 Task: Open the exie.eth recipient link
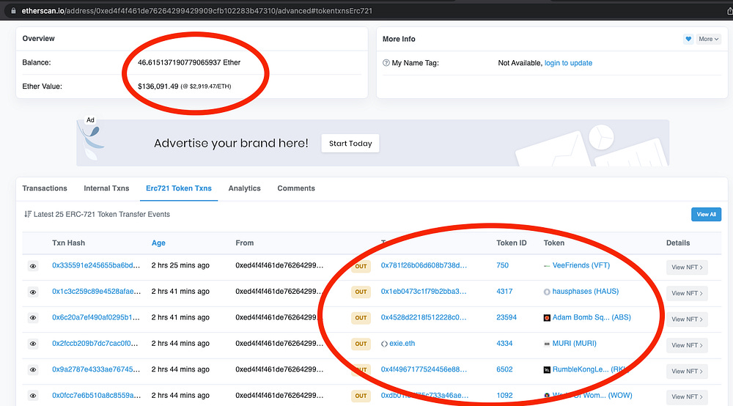(402, 344)
